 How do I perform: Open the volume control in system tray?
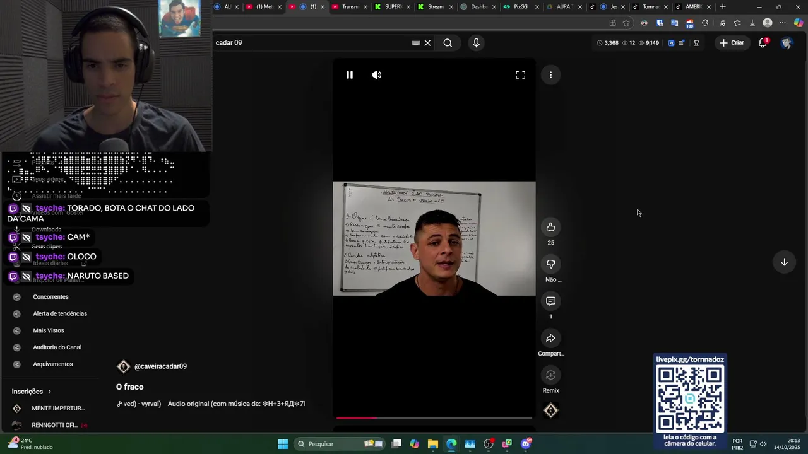(x=763, y=444)
